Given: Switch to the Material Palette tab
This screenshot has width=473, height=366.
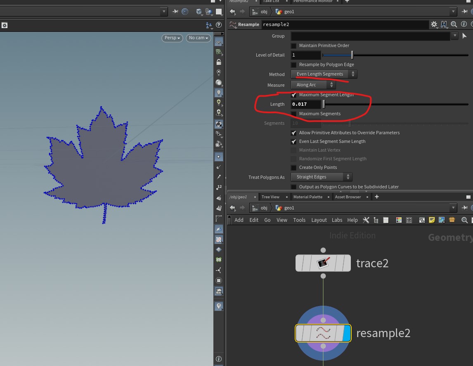Looking at the screenshot, I should [307, 197].
